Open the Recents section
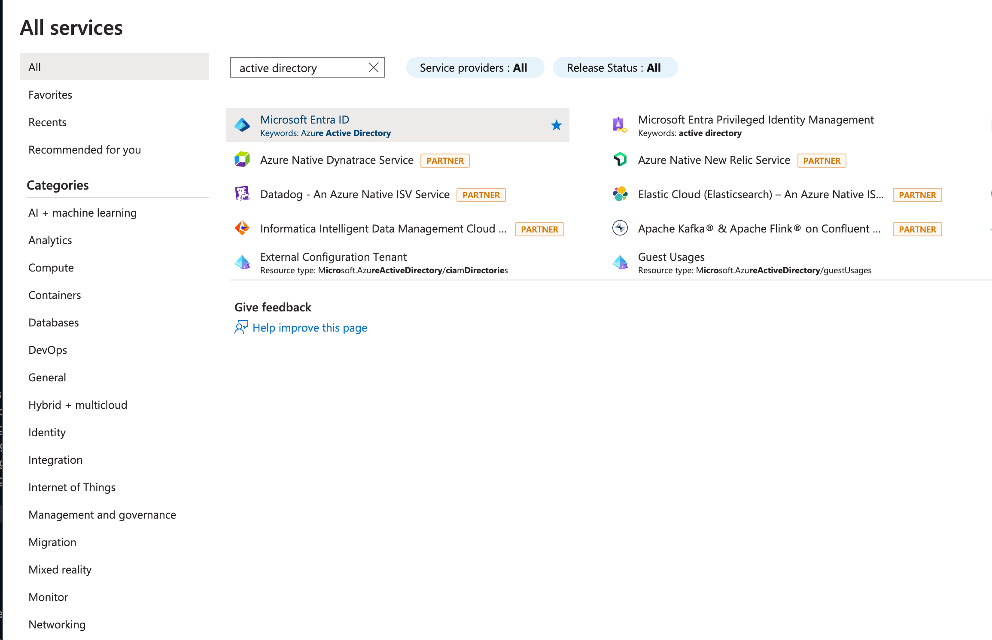The height and width of the screenshot is (640, 992). pos(47,122)
